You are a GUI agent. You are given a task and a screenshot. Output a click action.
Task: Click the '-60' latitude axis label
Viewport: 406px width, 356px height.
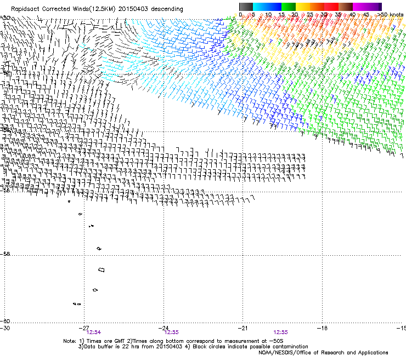click(5, 321)
